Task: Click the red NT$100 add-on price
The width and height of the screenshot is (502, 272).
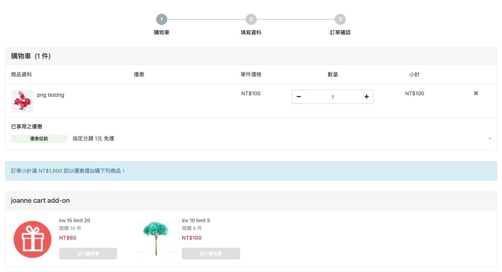Action: click(x=192, y=238)
